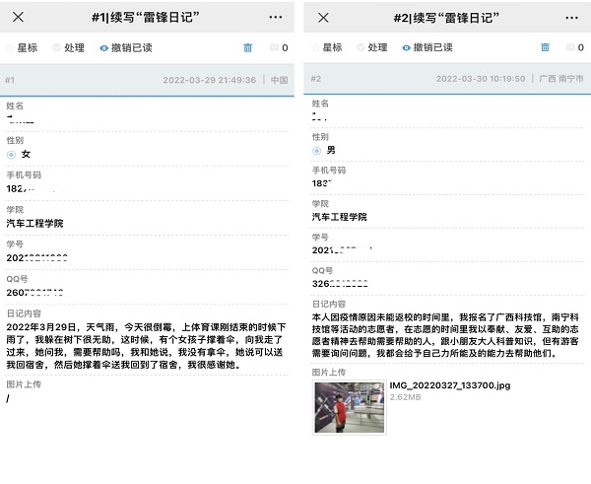Open more options menu for entry #1
Viewport: 591px width, 484px height.
(x=276, y=18)
